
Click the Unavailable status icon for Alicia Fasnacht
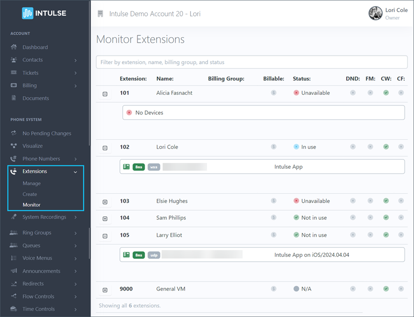[x=296, y=92]
